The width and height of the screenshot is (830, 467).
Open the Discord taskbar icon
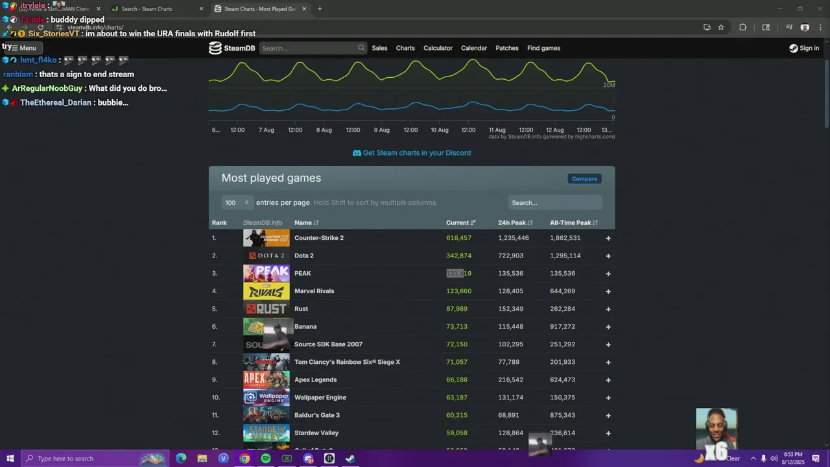[308, 459]
